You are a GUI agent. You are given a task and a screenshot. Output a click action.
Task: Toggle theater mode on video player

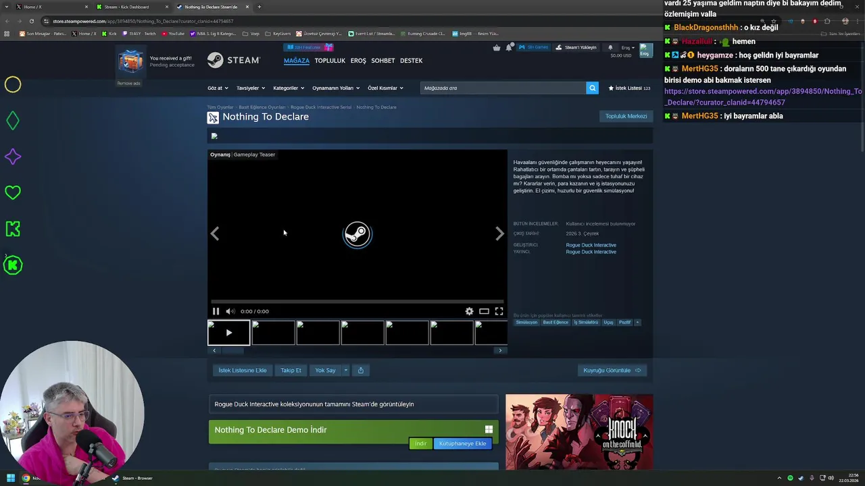tap(484, 311)
